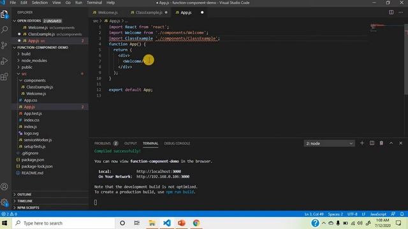Change end of line sequence LF
Viewport: 408px width, 229px height.
(x=363, y=214)
